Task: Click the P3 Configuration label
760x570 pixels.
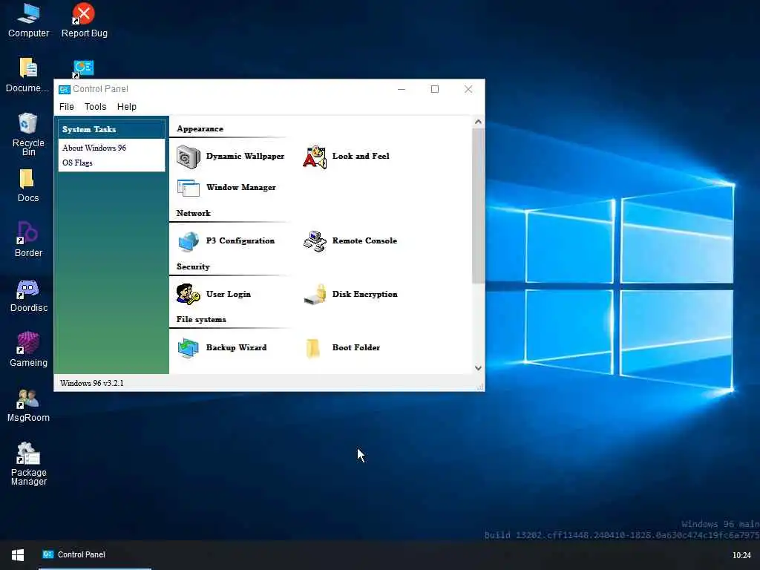Action: (240, 241)
